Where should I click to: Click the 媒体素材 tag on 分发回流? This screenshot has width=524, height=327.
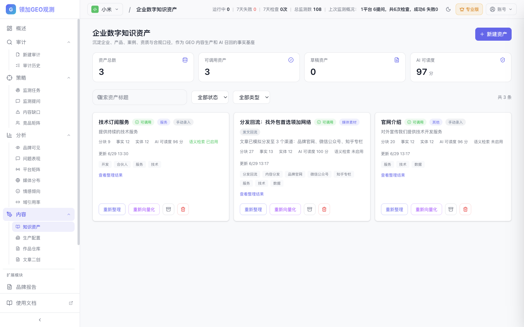click(349, 122)
